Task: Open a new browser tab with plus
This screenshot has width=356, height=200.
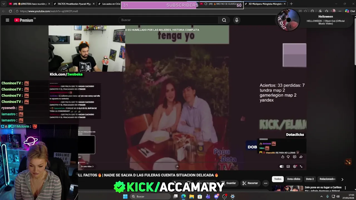Action: [291, 4]
